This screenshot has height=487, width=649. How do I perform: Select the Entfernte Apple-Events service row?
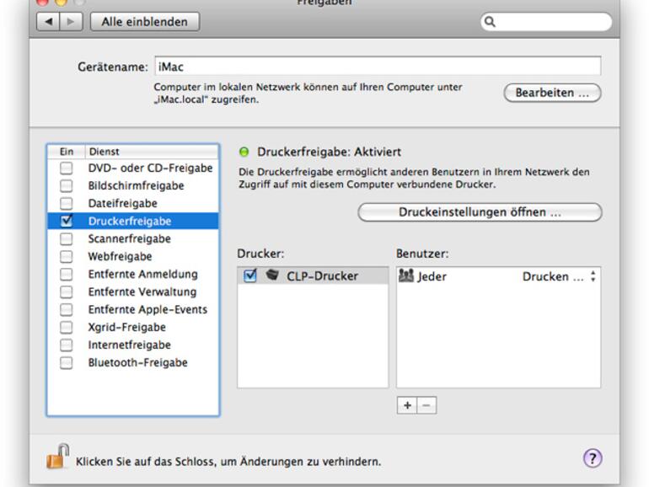(x=133, y=309)
